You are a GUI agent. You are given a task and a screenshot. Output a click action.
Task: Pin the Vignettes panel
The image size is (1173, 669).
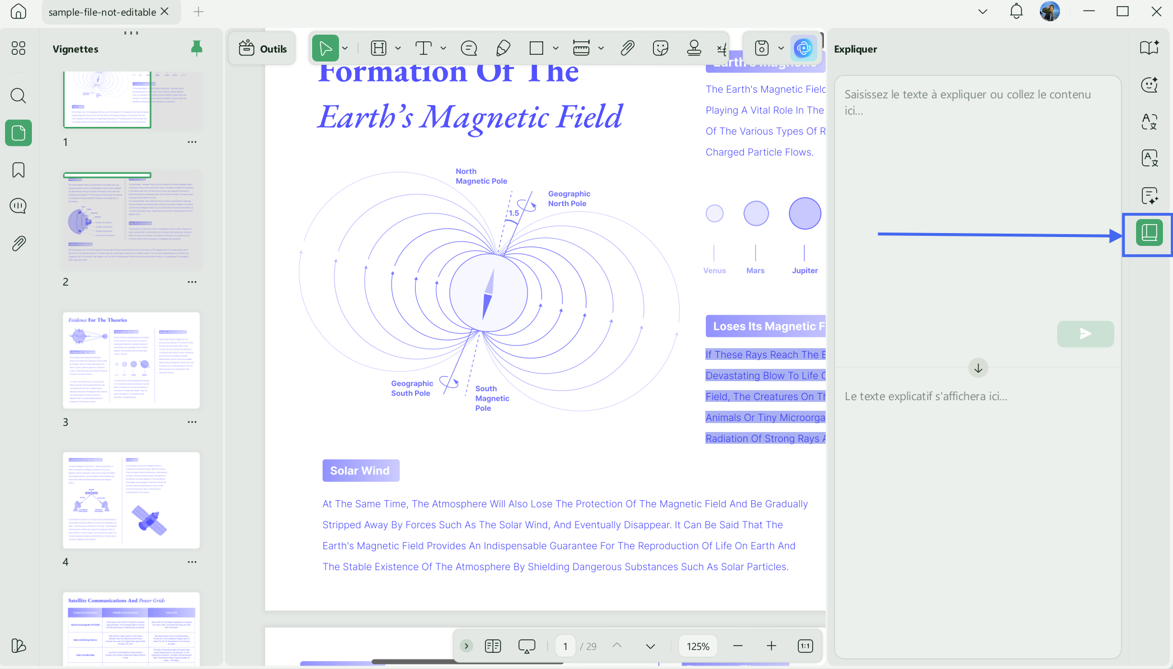pos(196,49)
